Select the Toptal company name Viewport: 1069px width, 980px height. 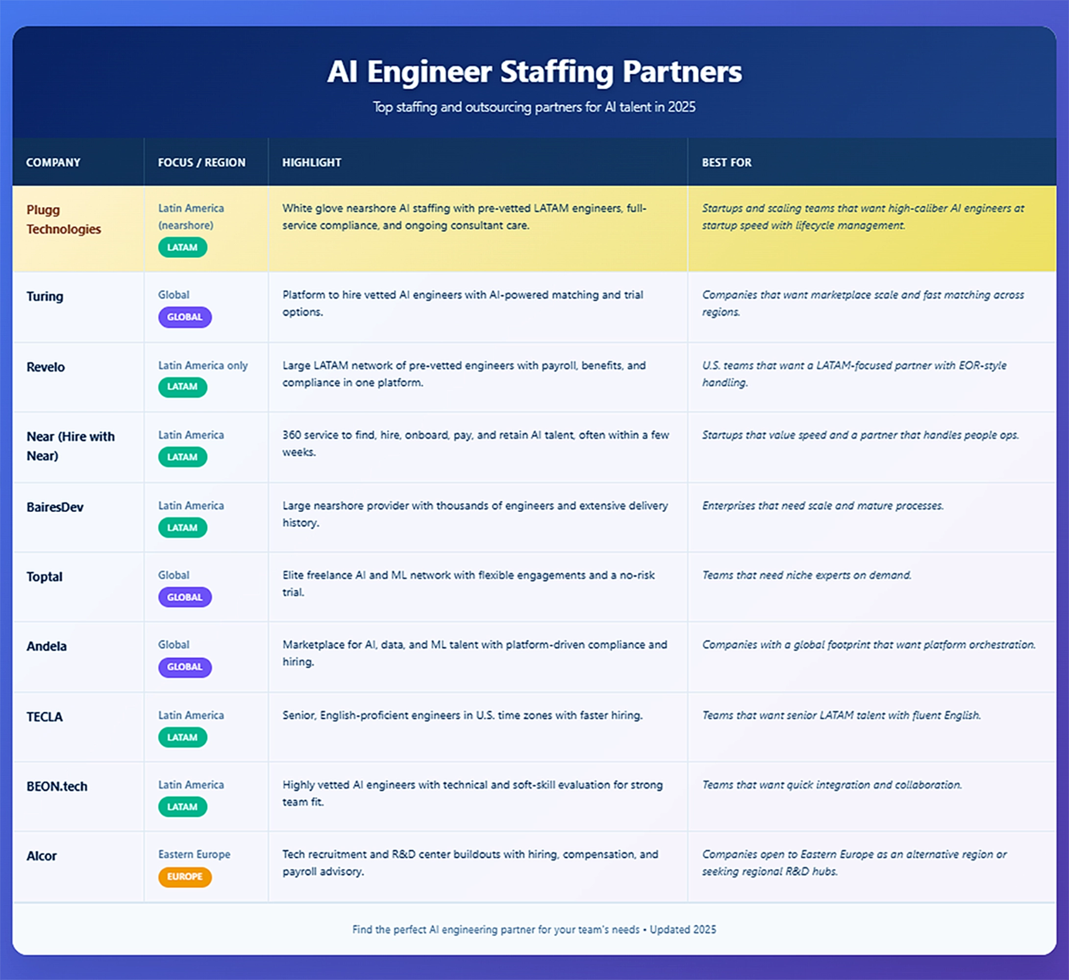click(x=45, y=576)
